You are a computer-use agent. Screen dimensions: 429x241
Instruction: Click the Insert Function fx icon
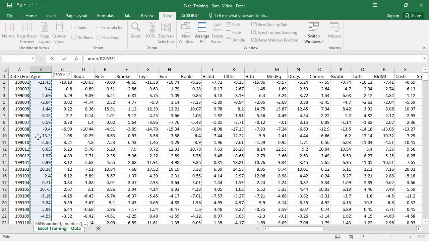click(76, 59)
